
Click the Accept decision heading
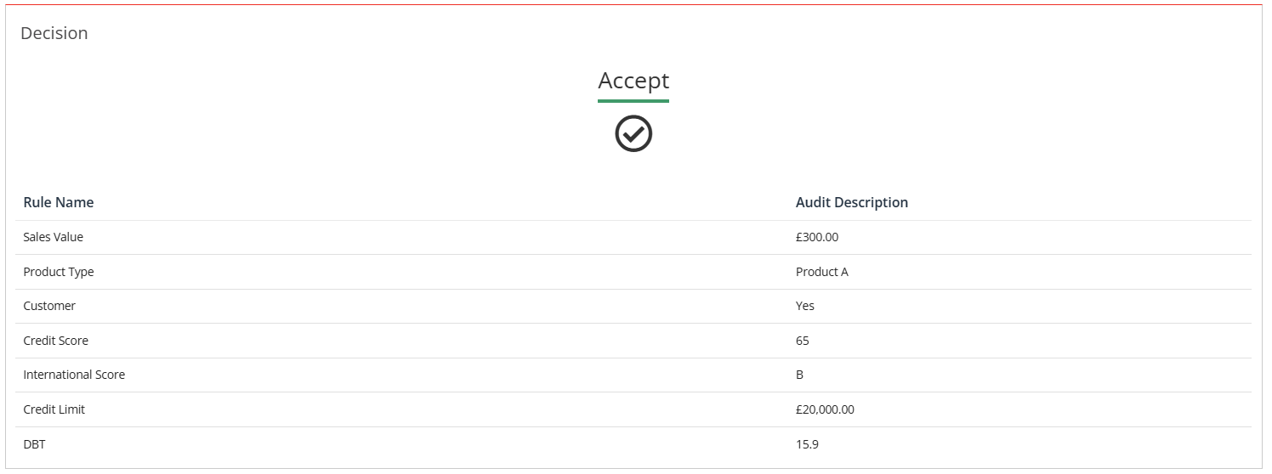click(633, 81)
